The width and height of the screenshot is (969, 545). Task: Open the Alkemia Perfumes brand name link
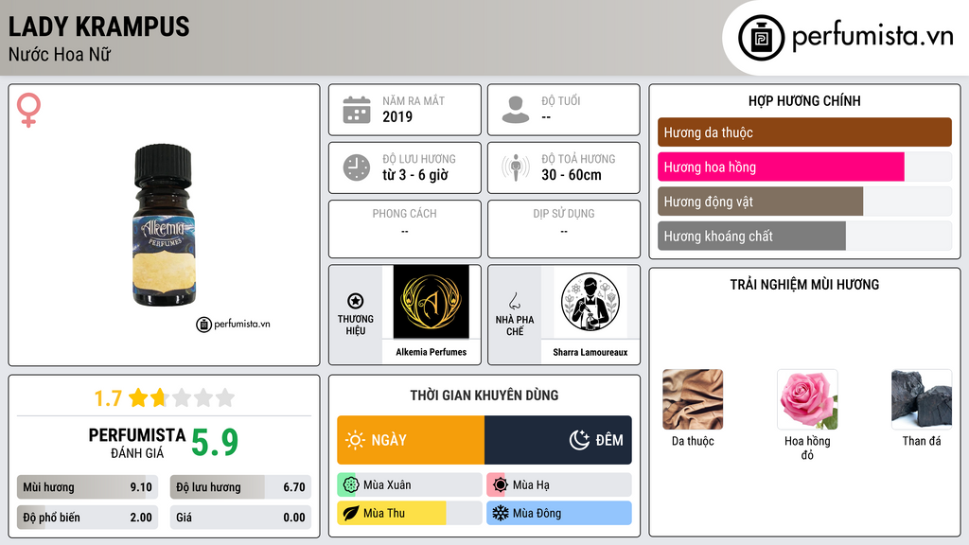[x=431, y=352]
